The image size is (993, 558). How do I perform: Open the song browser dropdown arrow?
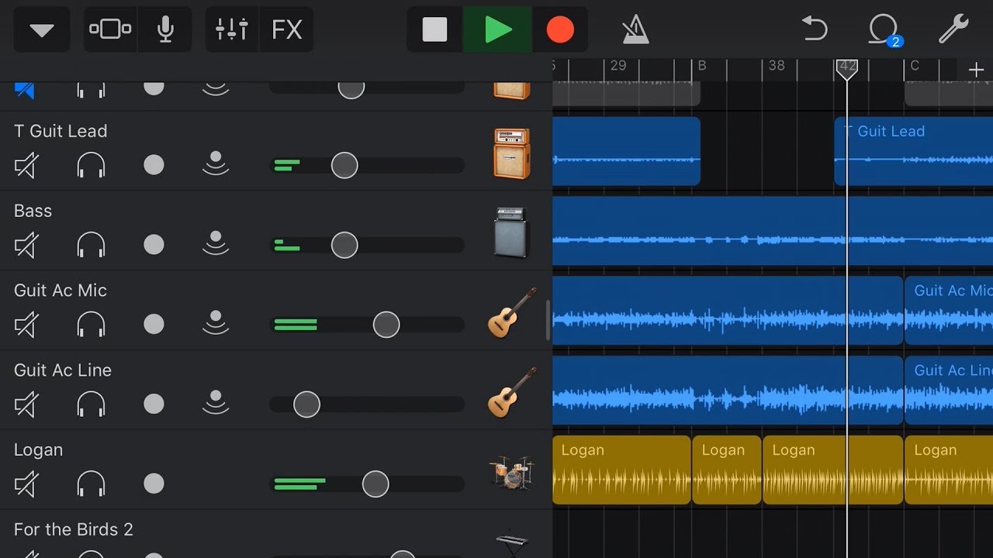coord(42,30)
